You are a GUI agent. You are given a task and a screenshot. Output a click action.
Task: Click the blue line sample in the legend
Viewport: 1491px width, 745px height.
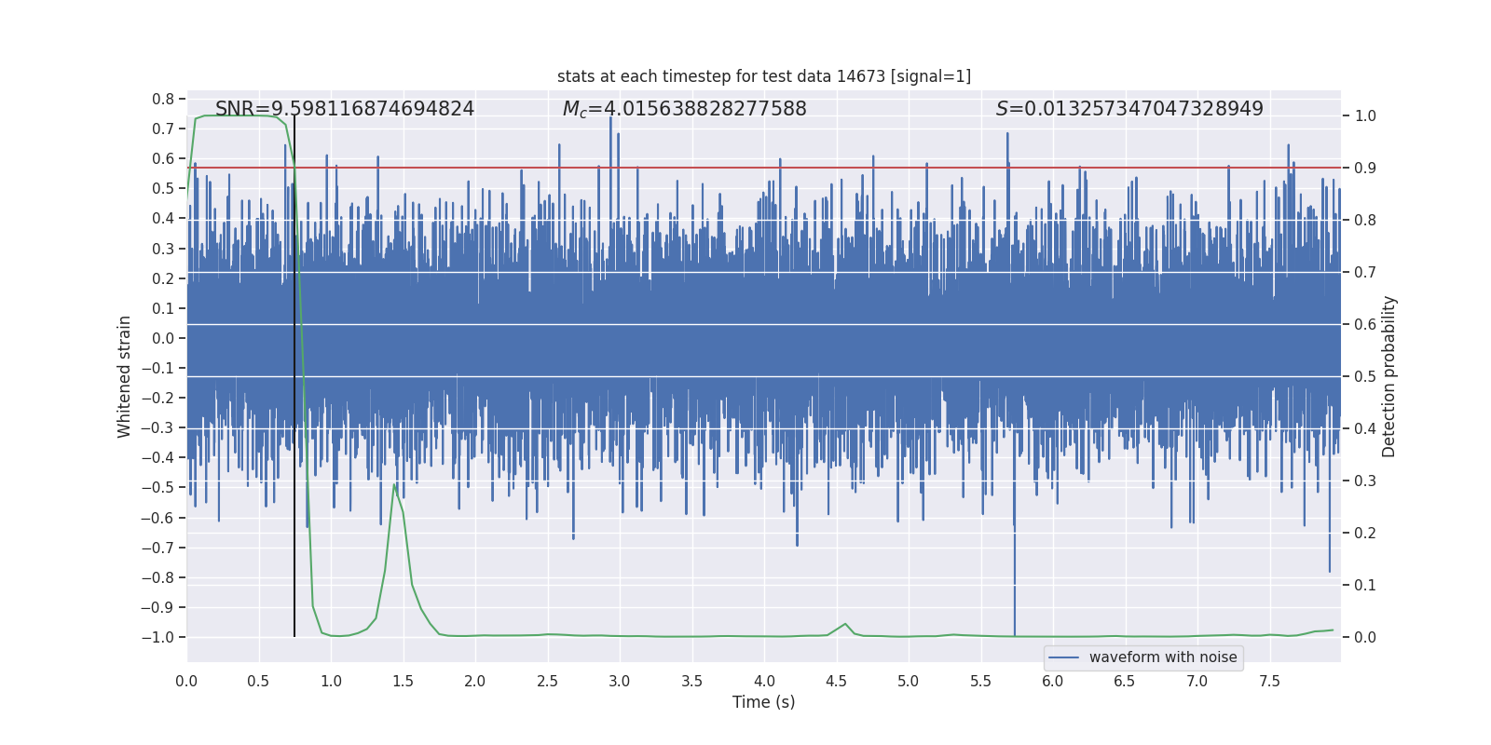click(x=1064, y=657)
